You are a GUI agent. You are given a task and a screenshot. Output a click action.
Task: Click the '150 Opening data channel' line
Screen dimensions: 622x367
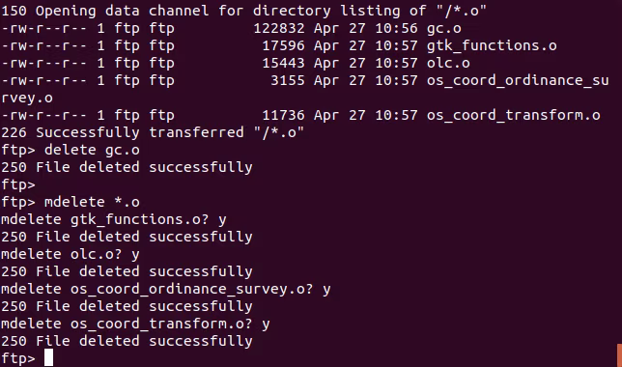pyautogui.click(x=244, y=12)
